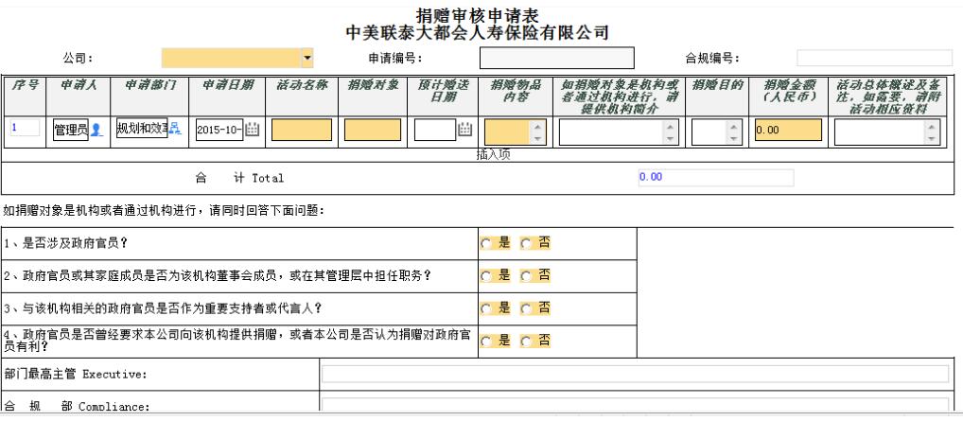Click the 合计 Total field showing 0.00
963x421 pixels.
click(x=715, y=178)
